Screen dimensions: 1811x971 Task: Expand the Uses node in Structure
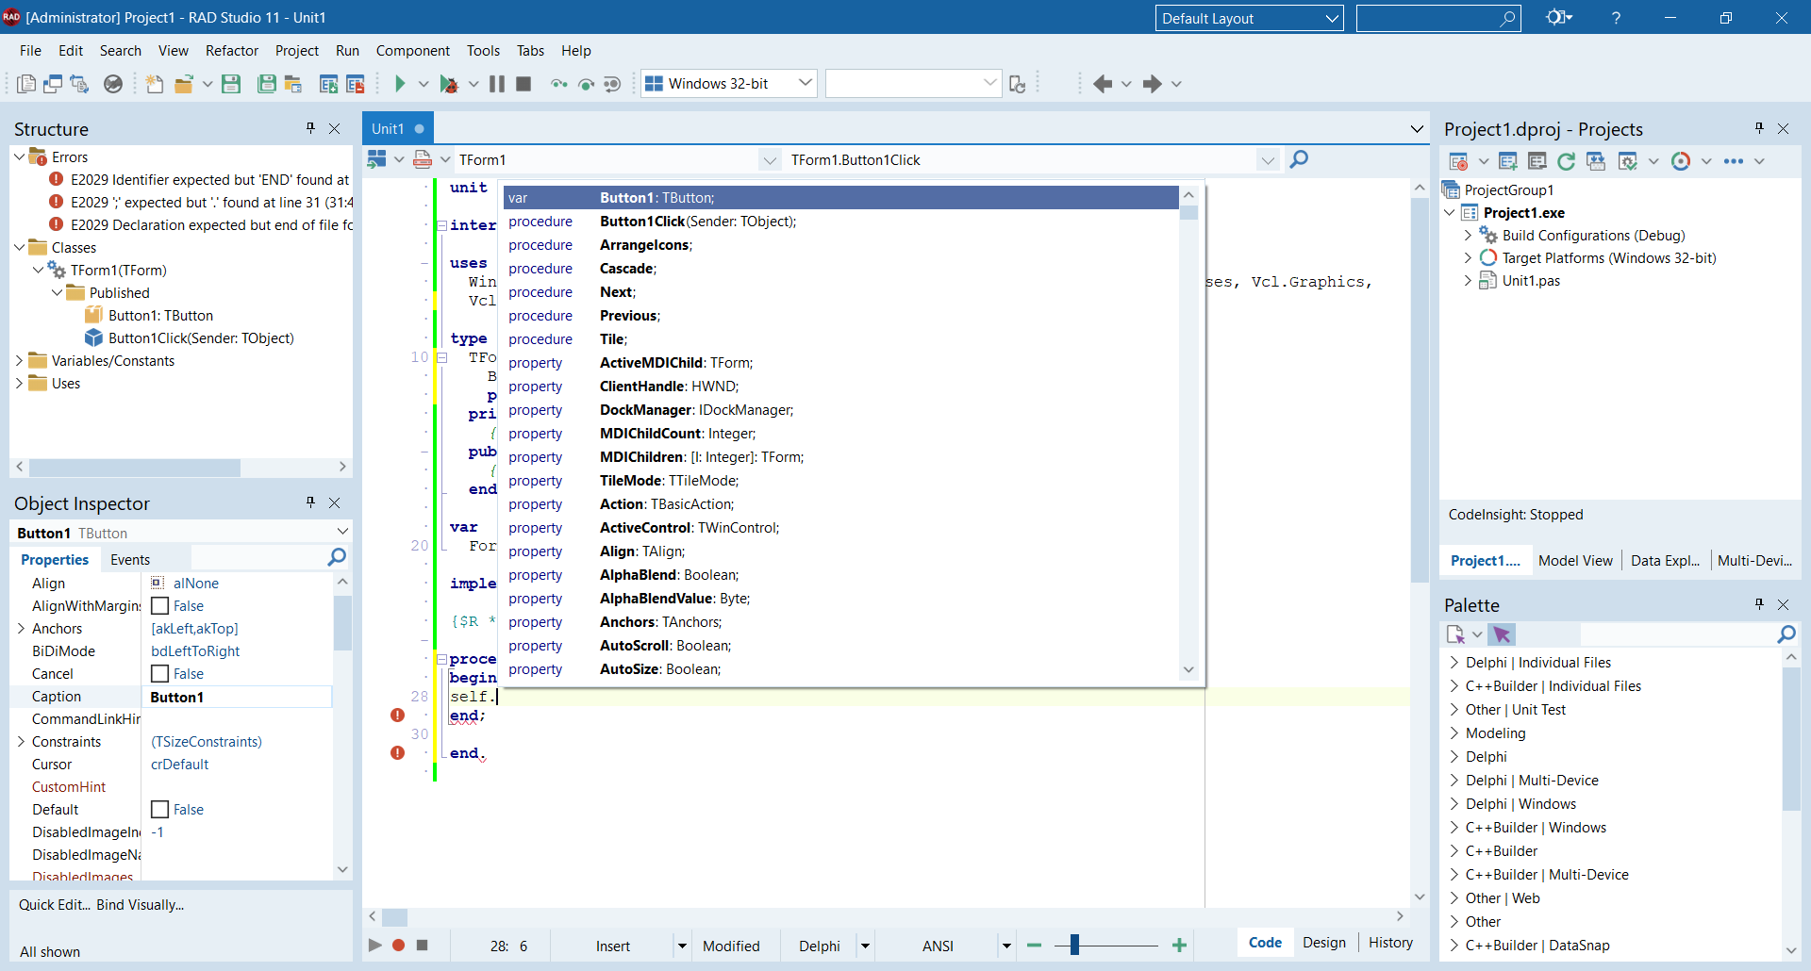click(19, 384)
